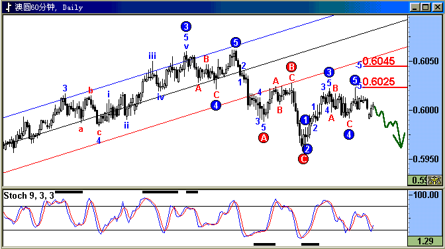Click the blue circled 1 wave marker
The width and height of the screenshot is (445, 249).
pyautogui.click(x=305, y=120)
